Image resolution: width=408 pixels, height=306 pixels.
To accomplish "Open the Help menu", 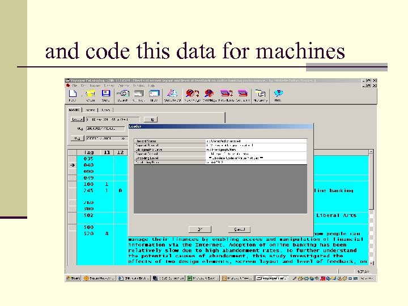I will click(x=151, y=86).
